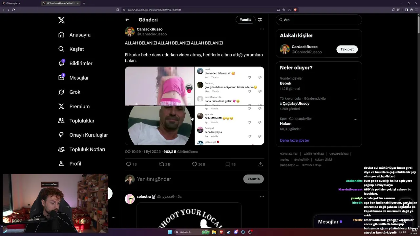The height and width of the screenshot is (236, 420).
Task: Open the Reklam bilgisi footer link
Action: point(324,160)
